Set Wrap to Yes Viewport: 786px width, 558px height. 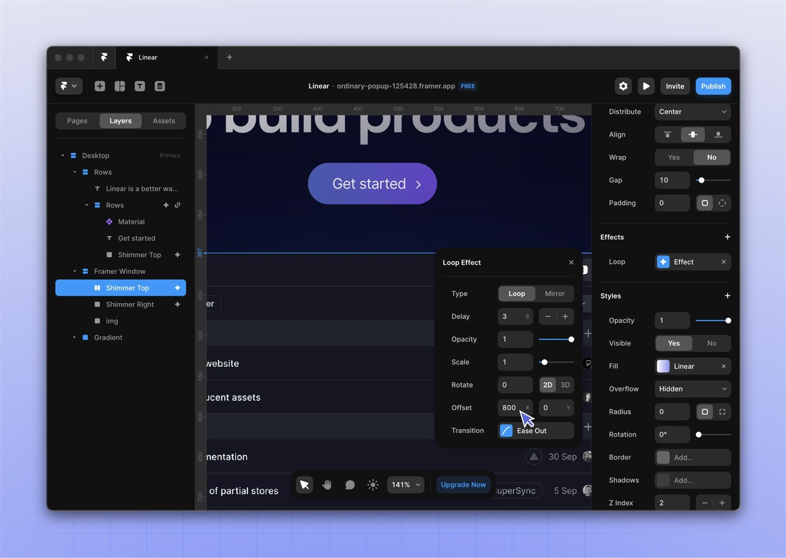[x=674, y=157]
